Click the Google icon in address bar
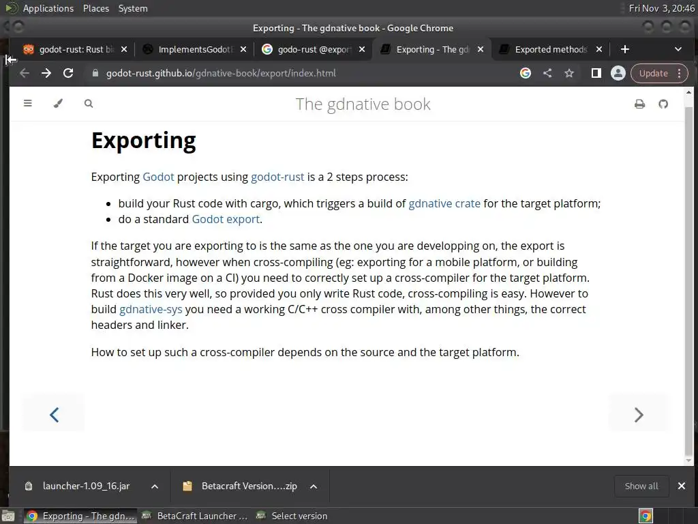This screenshot has width=698, height=524. click(526, 73)
